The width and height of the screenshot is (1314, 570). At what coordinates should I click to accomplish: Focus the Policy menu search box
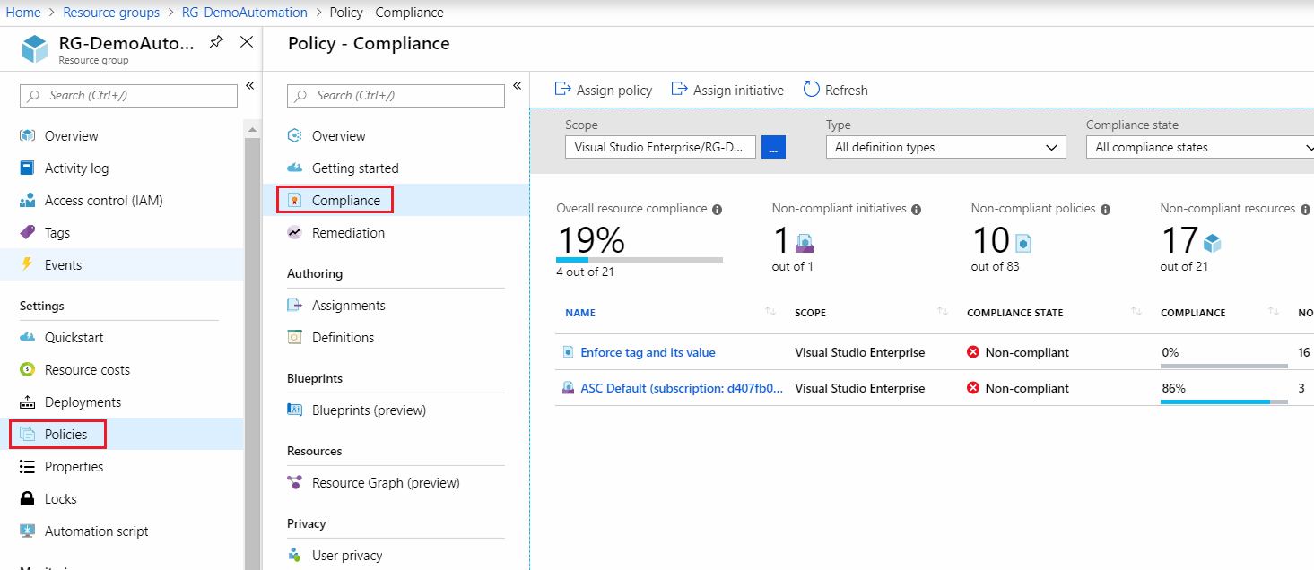[396, 95]
